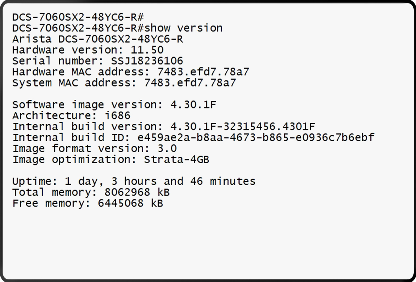Click the architecture value i686
The height and width of the screenshot is (282, 416).
117,116
